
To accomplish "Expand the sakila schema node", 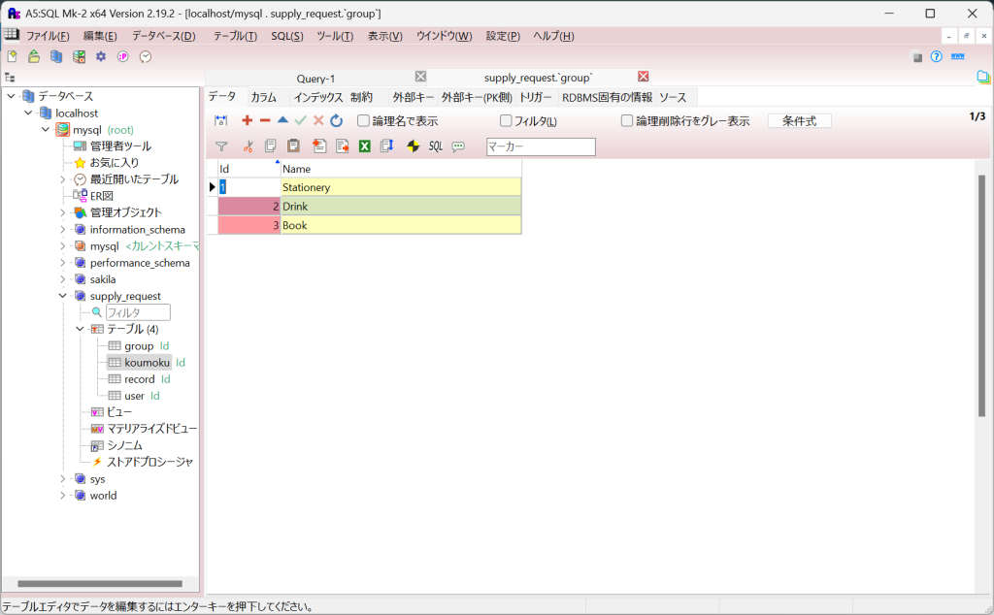I will point(63,279).
